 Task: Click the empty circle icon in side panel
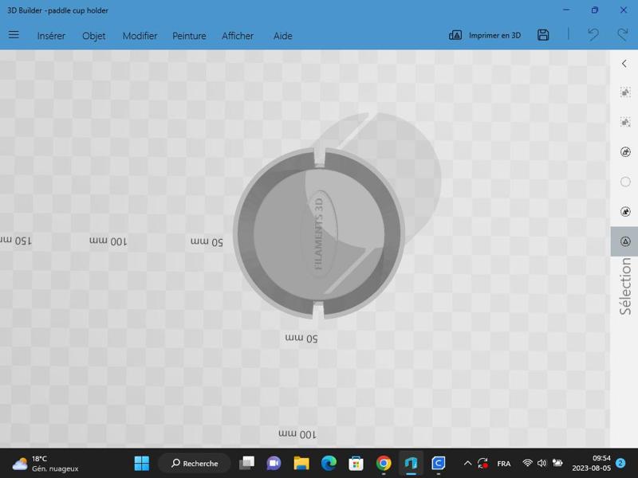(x=625, y=182)
